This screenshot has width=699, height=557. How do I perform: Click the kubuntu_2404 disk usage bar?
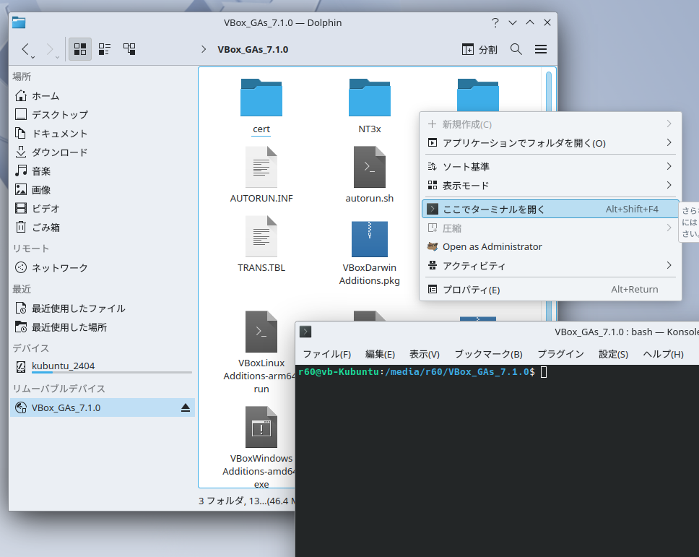[x=111, y=373]
